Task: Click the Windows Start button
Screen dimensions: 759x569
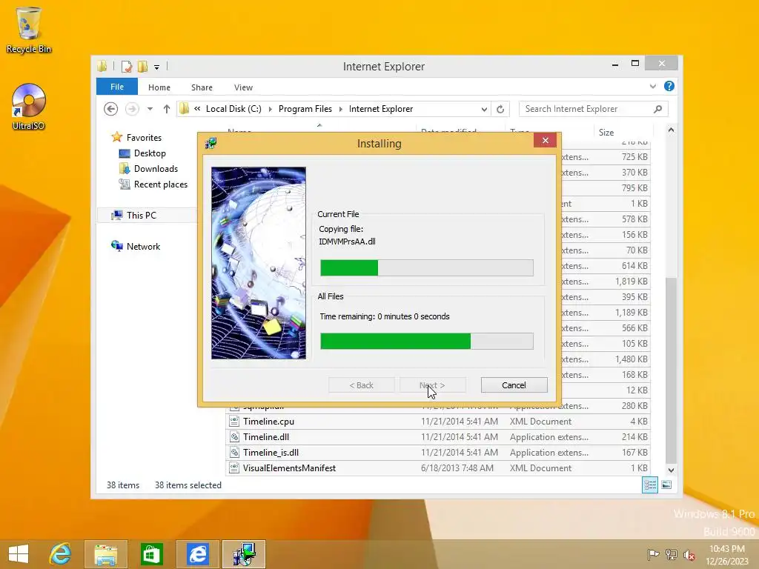Action: (19, 554)
